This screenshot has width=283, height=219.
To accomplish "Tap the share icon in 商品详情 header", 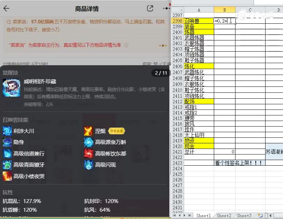I will coord(150,8).
